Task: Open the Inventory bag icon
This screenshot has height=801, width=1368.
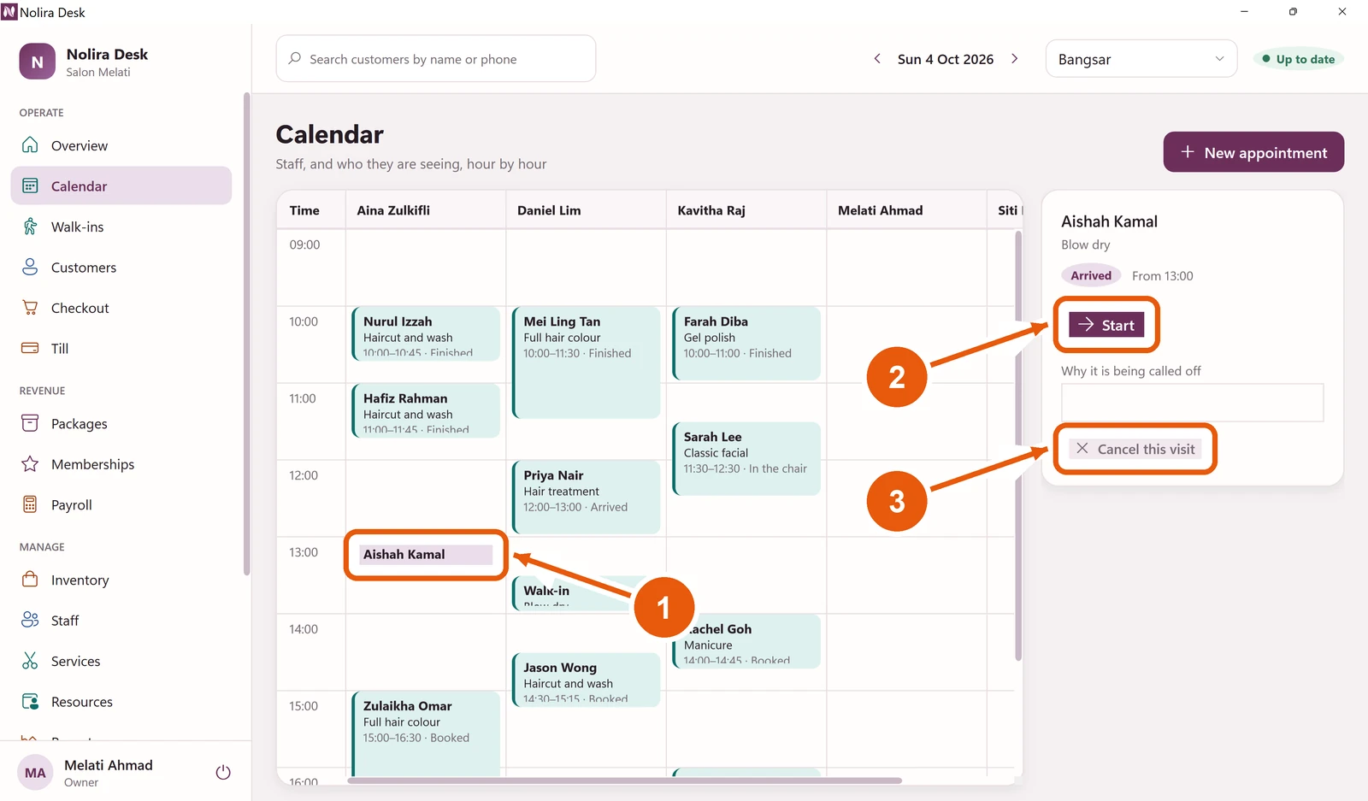Action: click(x=30, y=580)
